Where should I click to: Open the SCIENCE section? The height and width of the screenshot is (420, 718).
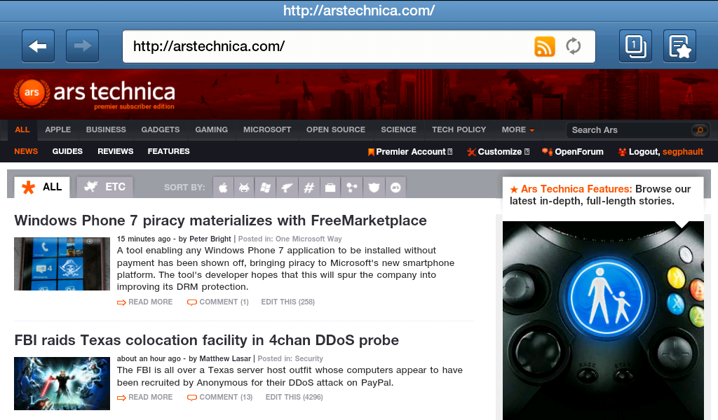click(x=398, y=129)
